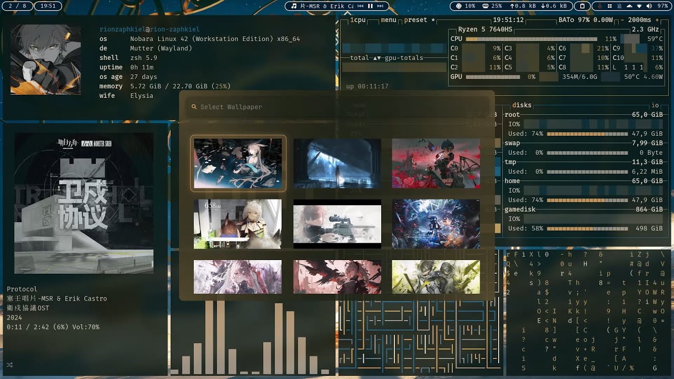The height and width of the screenshot is (379, 674).
Task: Click the download speed 0.6 kB indicator
Action: 553,6
